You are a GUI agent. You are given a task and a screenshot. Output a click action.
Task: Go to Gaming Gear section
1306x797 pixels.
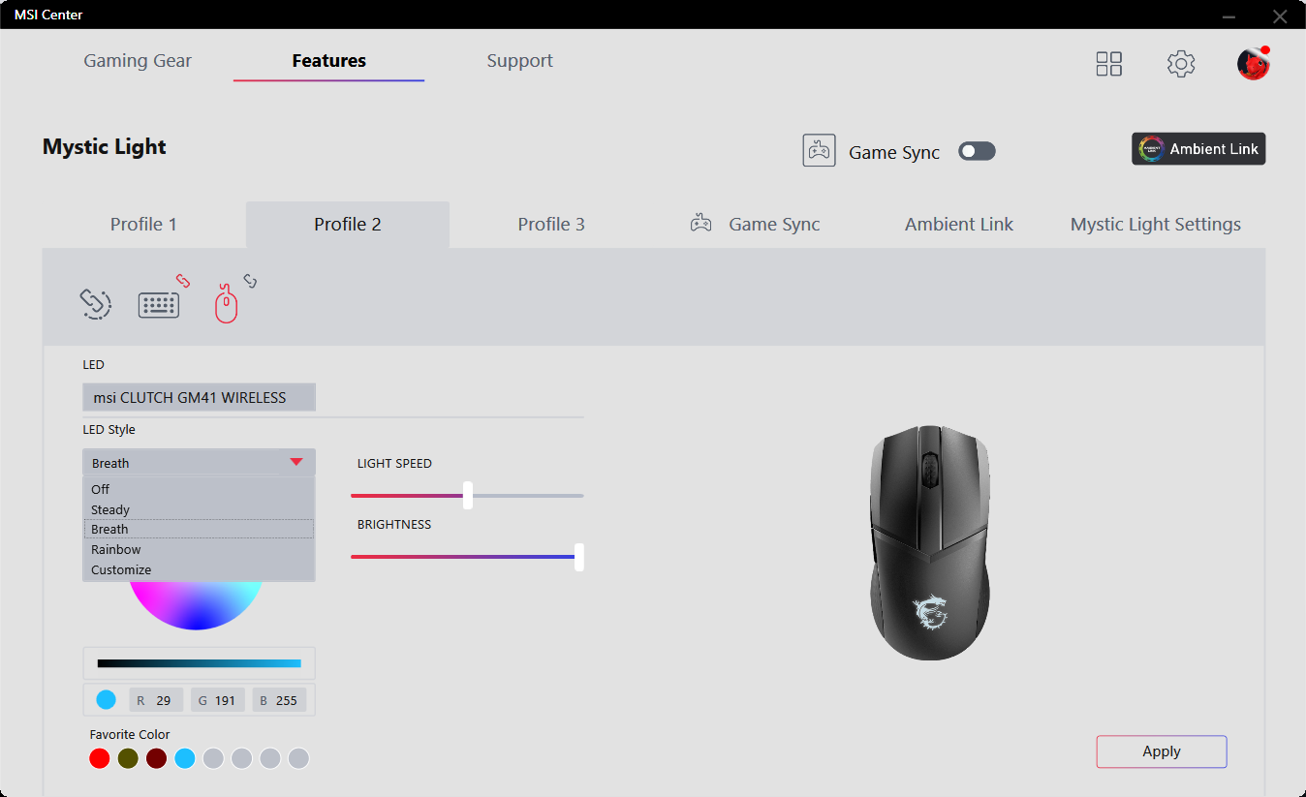pos(138,61)
